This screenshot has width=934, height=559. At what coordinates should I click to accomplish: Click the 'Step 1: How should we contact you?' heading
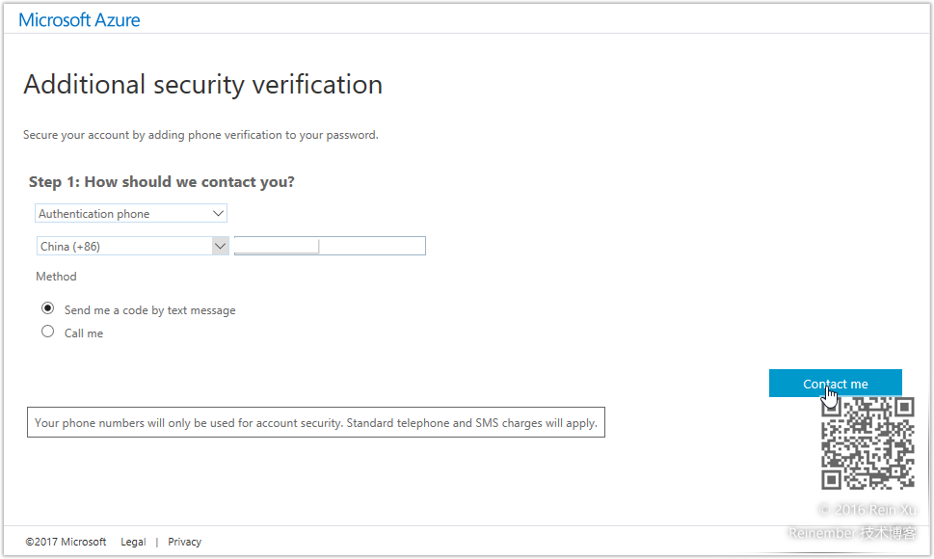(162, 181)
